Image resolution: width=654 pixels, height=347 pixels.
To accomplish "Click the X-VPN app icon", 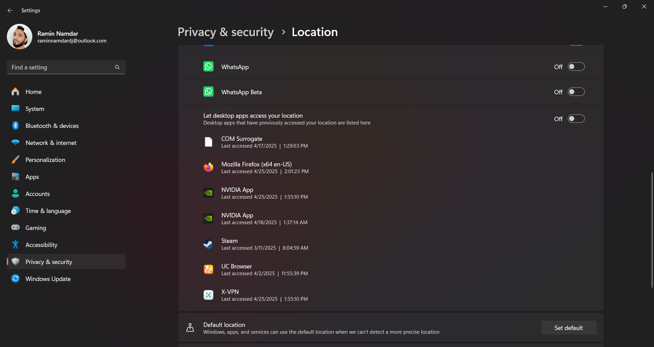I will coord(208,295).
